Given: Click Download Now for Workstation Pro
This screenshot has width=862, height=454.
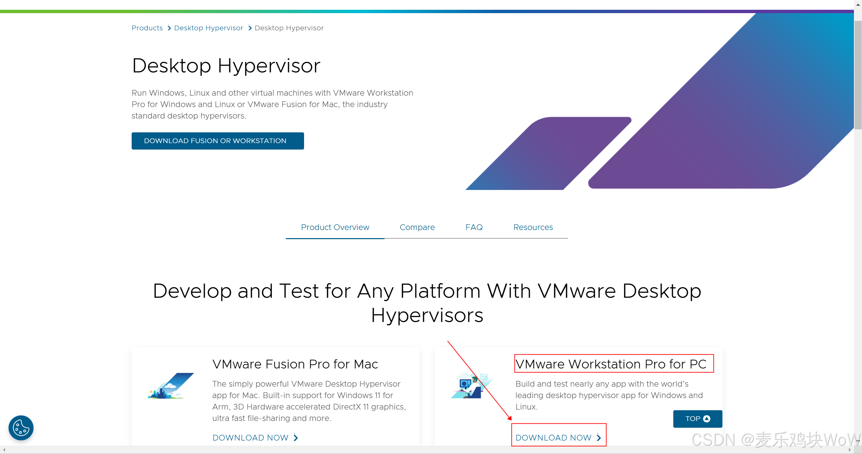Looking at the screenshot, I should coord(553,437).
